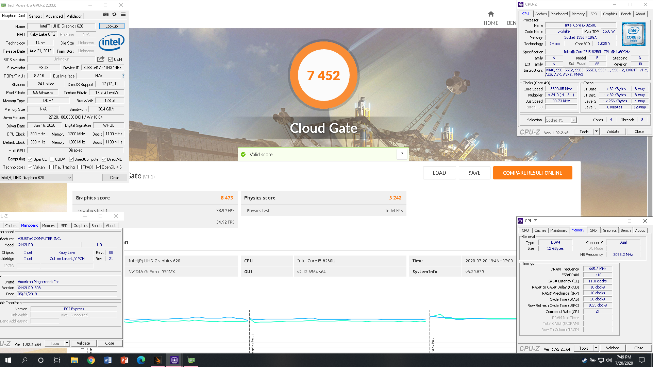Viewport: 653px width, 367px height.
Task: Click the system clock in the taskbar
Action: (624, 360)
